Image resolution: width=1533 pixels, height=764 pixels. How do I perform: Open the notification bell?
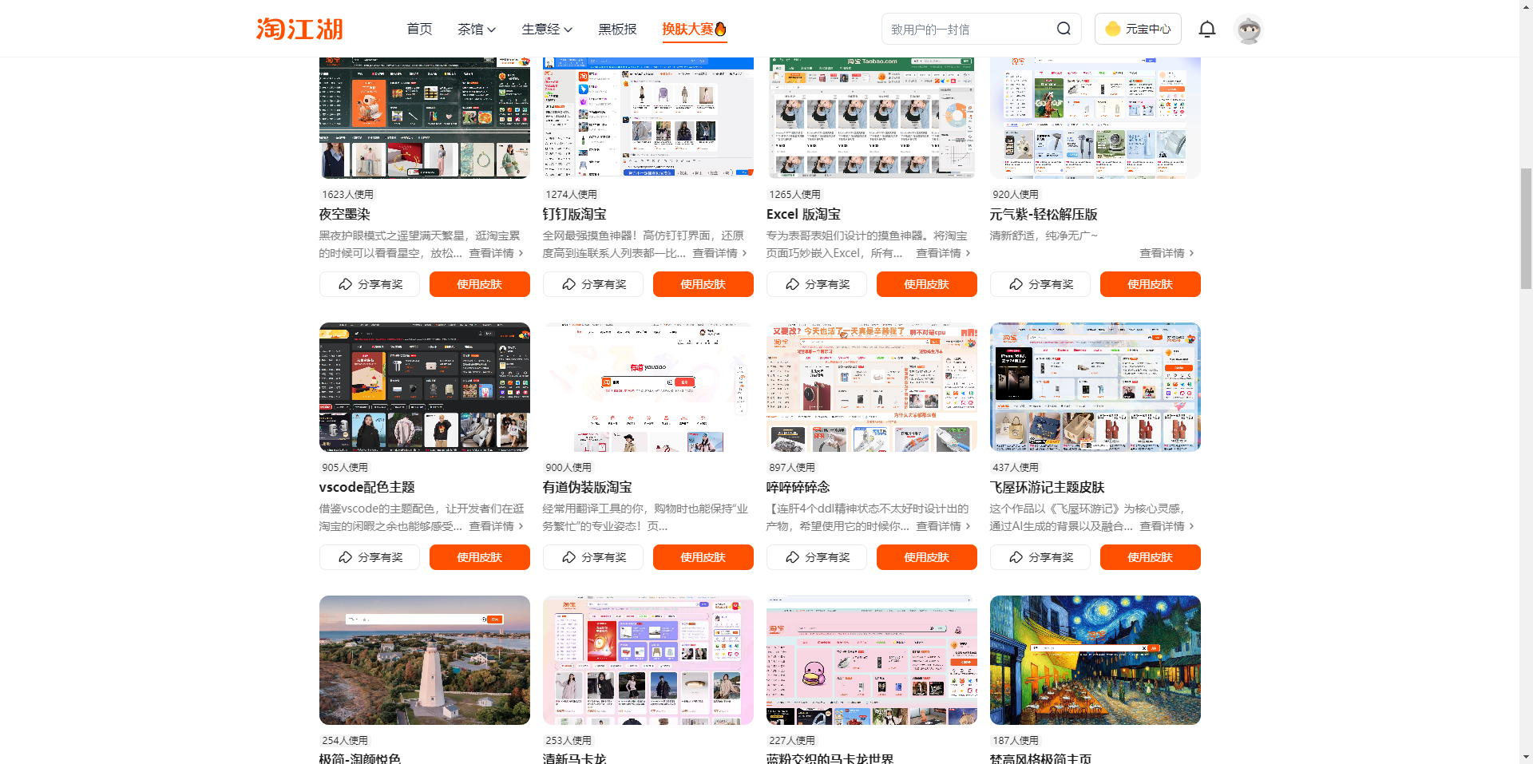coord(1207,30)
